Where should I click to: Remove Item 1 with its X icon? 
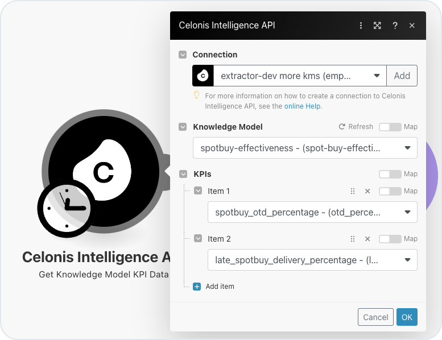coord(367,191)
